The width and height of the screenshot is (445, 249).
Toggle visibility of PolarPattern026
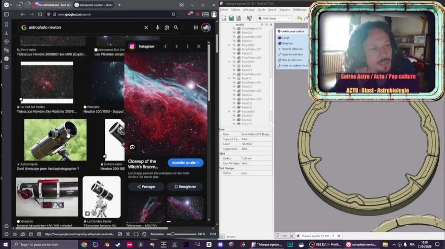(x=234, y=99)
